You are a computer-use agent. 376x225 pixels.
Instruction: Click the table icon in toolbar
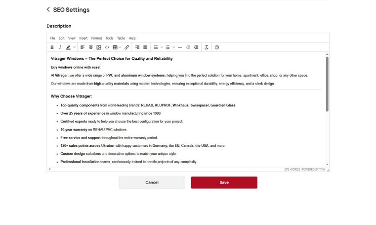pos(115,47)
